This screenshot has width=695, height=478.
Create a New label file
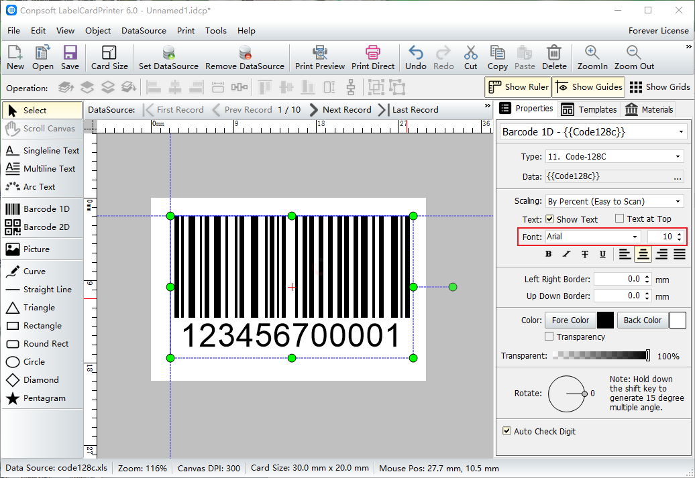pyautogui.click(x=15, y=58)
